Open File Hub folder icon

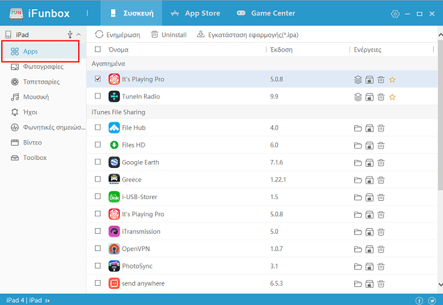coord(358,128)
